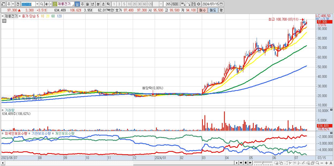Click the left scroll arrow at the bottom

click(2, 163)
